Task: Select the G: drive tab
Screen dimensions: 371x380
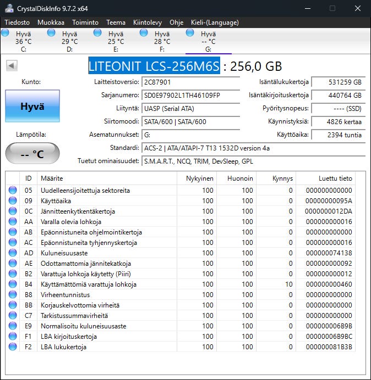Action: coord(208,41)
